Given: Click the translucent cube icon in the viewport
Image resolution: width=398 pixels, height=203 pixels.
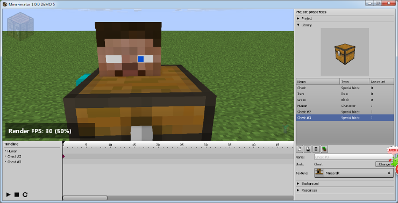Looking at the screenshot, I should pyautogui.click(x=20, y=26).
